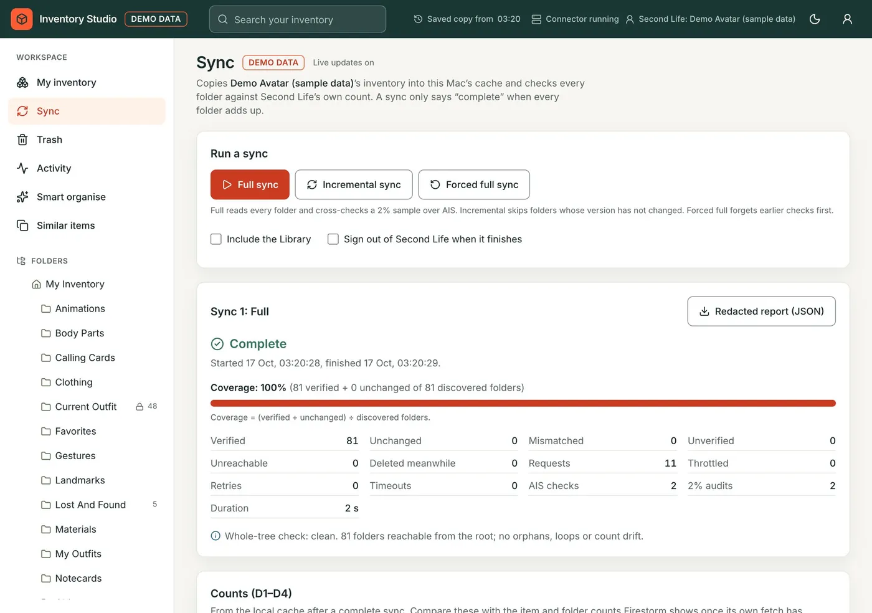Click the Gestures folder icon
872x613 pixels.
[x=46, y=455]
